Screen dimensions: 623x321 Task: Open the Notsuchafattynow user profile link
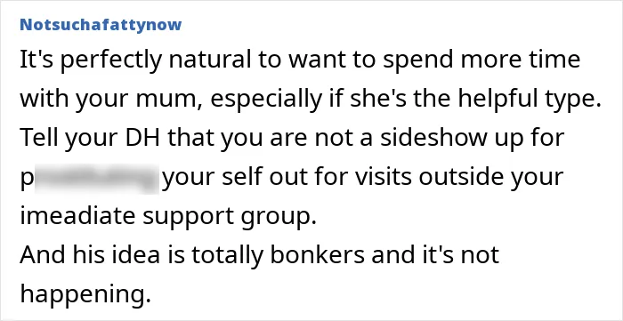(x=101, y=25)
